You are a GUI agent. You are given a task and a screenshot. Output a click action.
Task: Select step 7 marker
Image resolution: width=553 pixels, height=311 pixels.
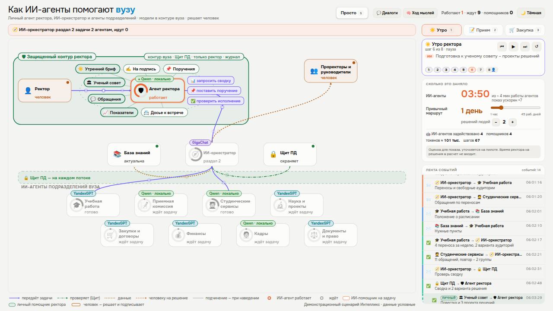click(480, 70)
